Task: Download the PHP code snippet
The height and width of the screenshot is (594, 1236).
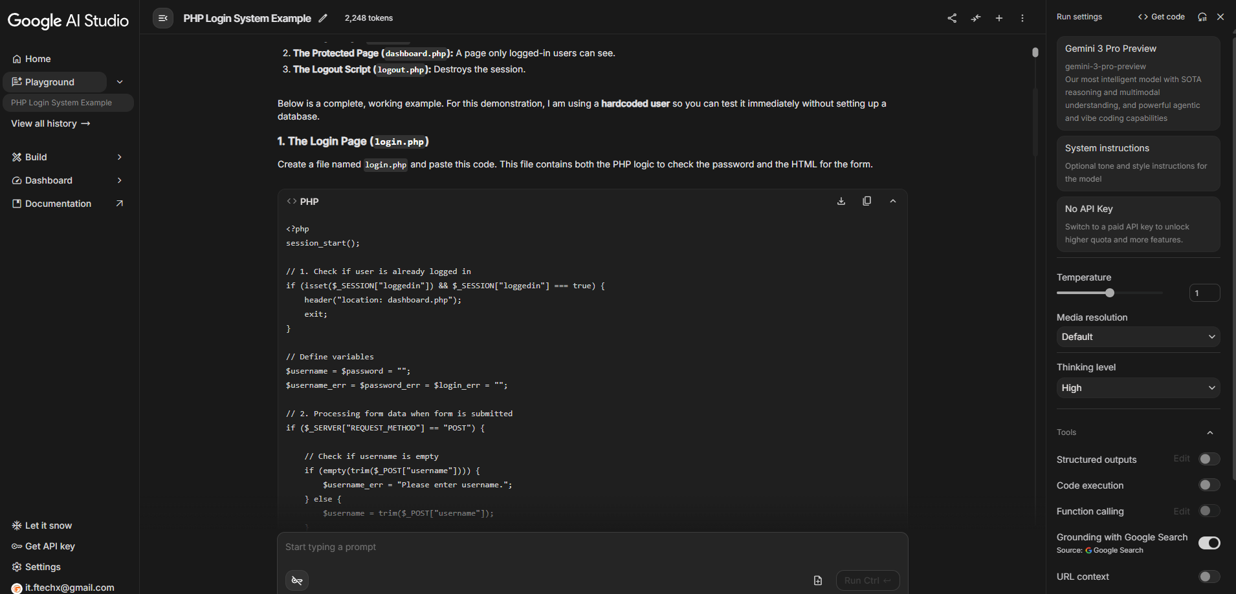Action: click(x=841, y=201)
